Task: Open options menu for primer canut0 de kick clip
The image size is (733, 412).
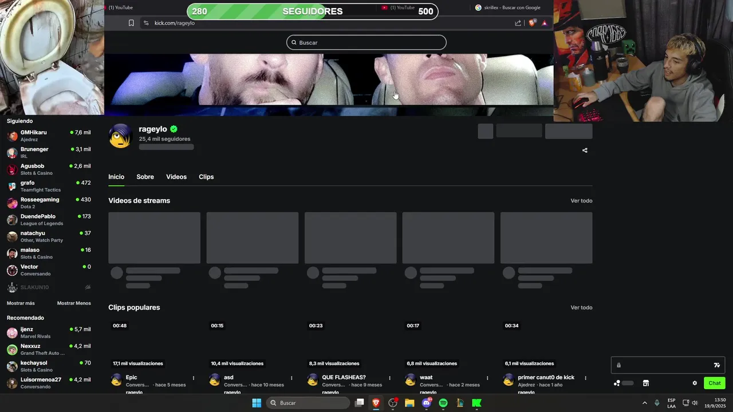Action: coord(585,378)
